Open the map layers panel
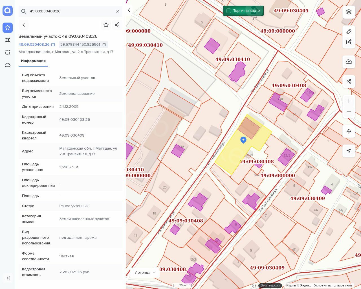This screenshot has width=361, height=289. click(x=349, y=12)
